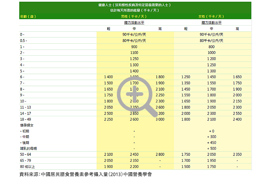Select the '3 -' age row label
Screen dimensions: 270x179
22,59
